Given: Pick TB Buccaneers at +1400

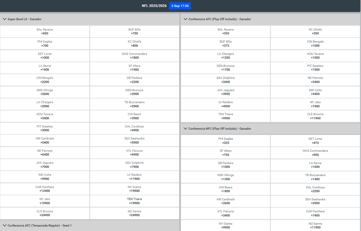Looking at the screenshot, I should pyautogui.click(x=315, y=177).
